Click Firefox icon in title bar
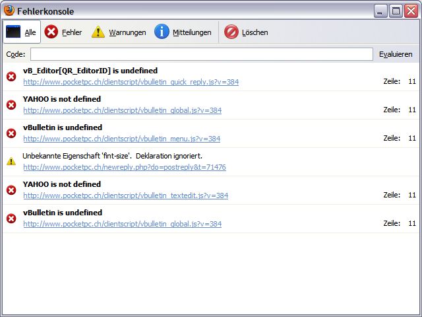Screen dimensions: 422x317 click(x=9, y=11)
